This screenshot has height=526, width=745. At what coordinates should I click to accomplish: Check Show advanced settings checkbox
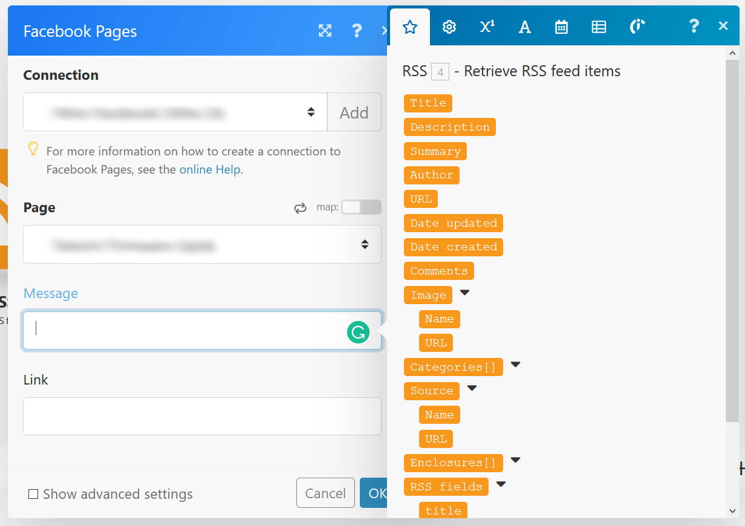[x=33, y=495]
